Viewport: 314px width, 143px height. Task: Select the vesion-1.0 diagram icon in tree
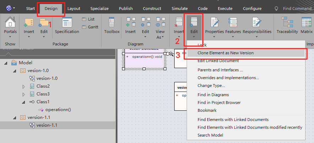coord(32,78)
